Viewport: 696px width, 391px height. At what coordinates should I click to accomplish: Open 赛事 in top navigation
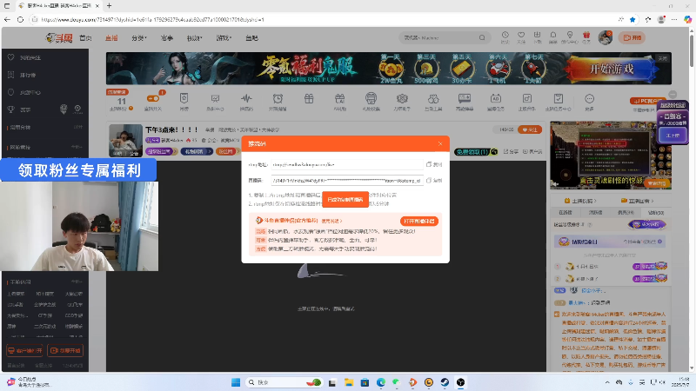[167, 38]
